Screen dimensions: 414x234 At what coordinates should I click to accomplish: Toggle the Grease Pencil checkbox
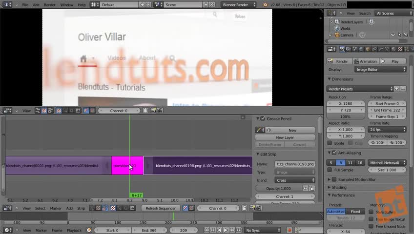point(263,118)
